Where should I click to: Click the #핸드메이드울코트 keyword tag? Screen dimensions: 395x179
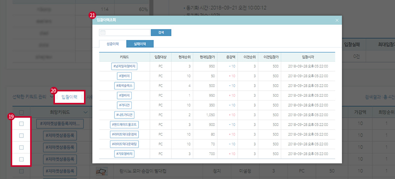[x=124, y=125]
